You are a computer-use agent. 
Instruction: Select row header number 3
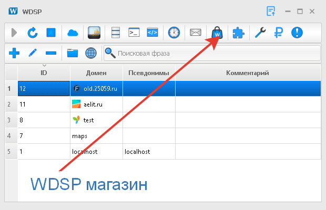[x=11, y=120]
